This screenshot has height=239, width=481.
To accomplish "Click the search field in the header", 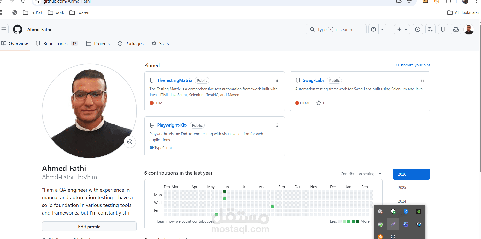I will click(336, 29).
